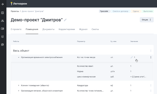
Task: Open three-dot menu for Клининг помещения row
Action: 151,85
